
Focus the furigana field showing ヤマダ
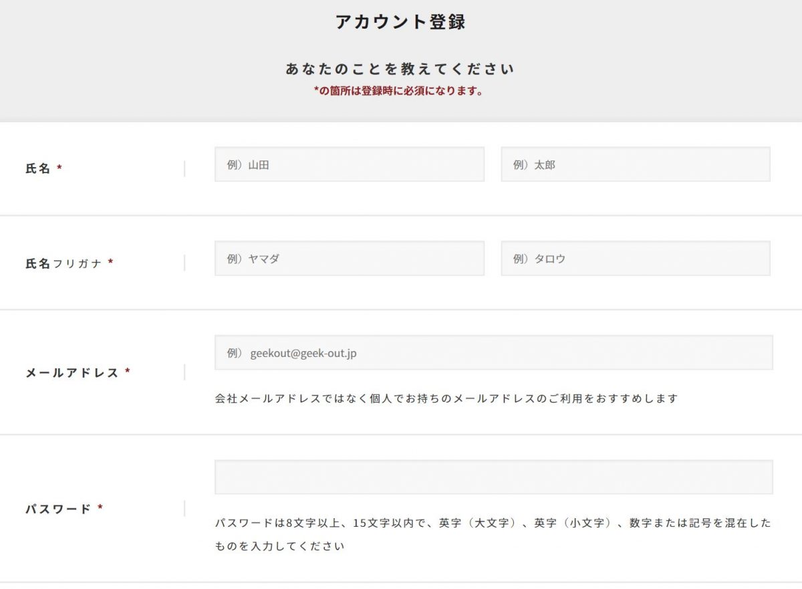[349, 259]
